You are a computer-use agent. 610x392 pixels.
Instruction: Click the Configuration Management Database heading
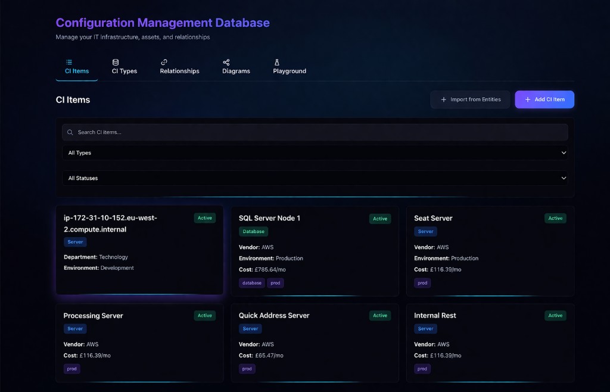pos(163,23)
